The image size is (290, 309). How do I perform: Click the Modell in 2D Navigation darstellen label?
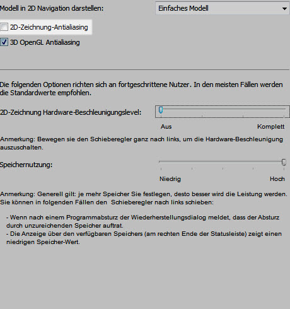[x=52, y=8]
